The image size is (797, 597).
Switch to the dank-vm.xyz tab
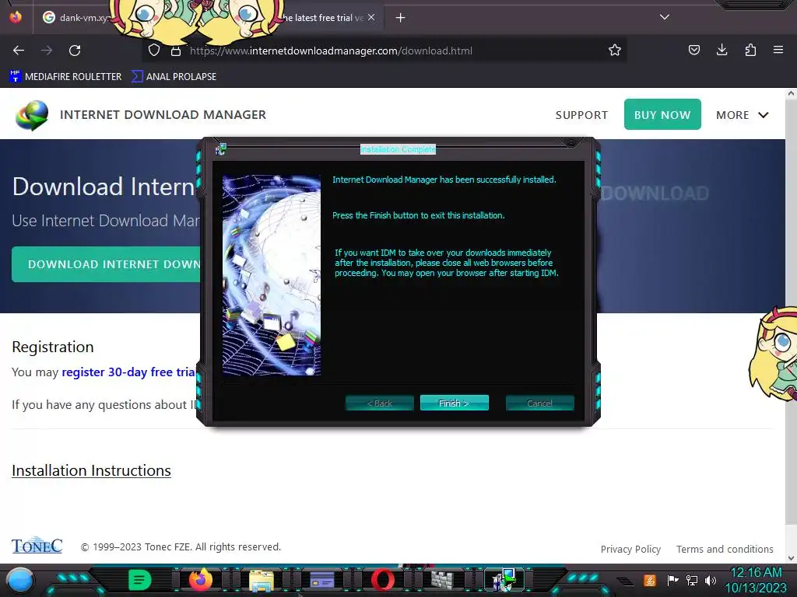[x=76, y=18]
